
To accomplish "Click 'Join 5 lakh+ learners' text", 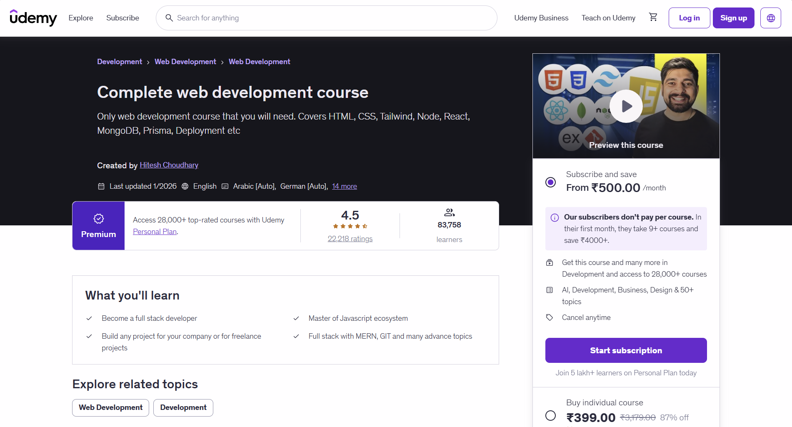I will 626,373.
